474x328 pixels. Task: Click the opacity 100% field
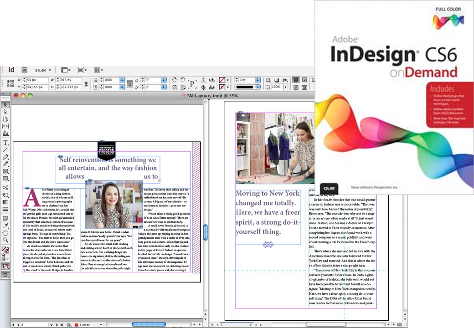(277, 87)
